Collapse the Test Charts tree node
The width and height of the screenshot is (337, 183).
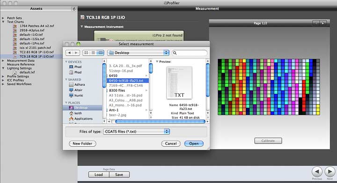pos(3,22)
